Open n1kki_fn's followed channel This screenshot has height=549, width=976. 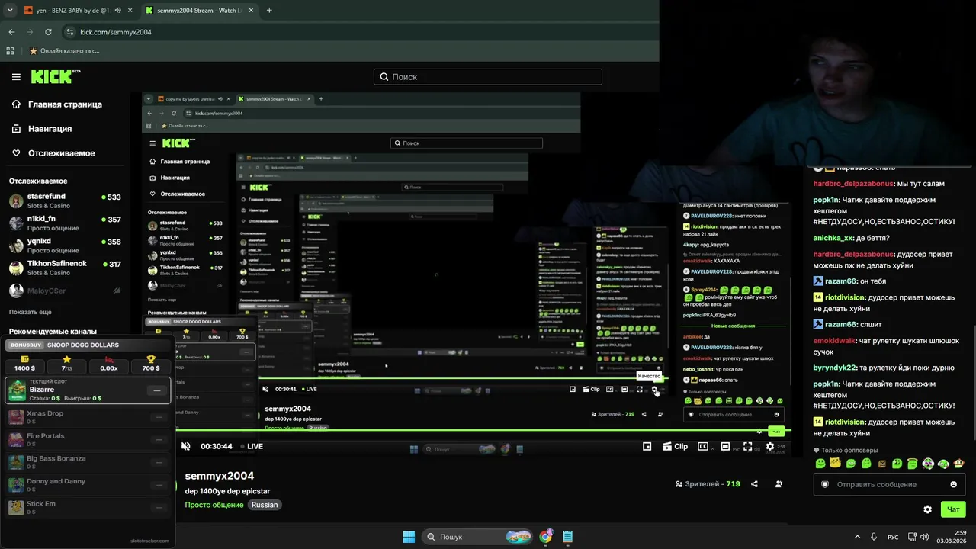[x=65, y=223]
